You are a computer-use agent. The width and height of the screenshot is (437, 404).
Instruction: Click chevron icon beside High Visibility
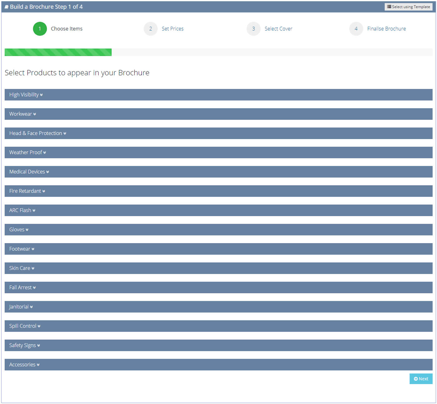[41, 95]
